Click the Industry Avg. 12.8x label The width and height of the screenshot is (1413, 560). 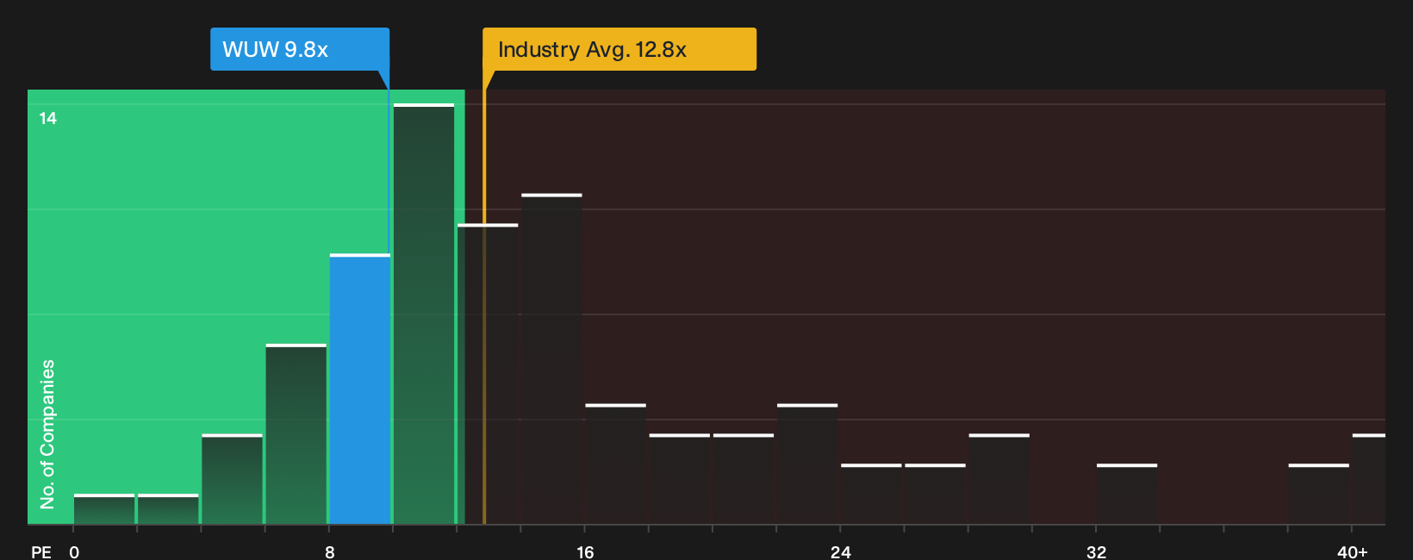click(x=619, y=49)
